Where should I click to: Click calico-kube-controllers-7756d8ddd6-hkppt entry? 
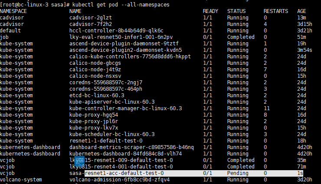pyautogui.click(x=130, y=57)
